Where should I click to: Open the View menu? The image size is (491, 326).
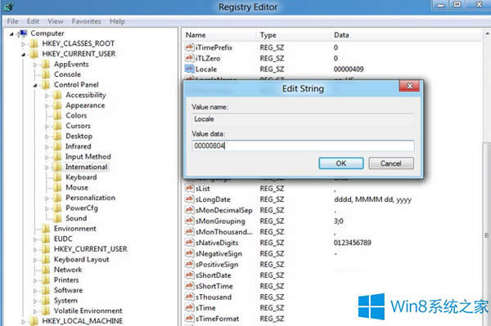click(x=56, y=21)
